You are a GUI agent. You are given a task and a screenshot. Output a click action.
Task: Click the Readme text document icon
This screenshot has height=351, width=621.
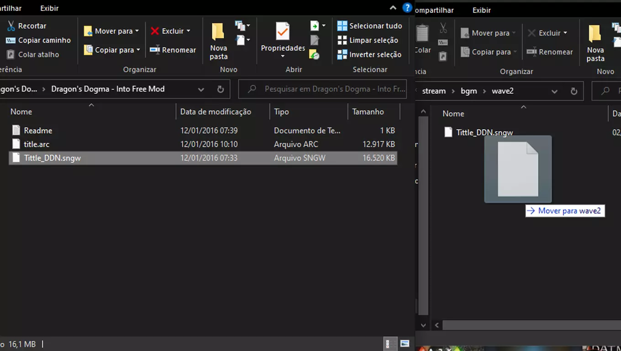(x=16, y=131)
